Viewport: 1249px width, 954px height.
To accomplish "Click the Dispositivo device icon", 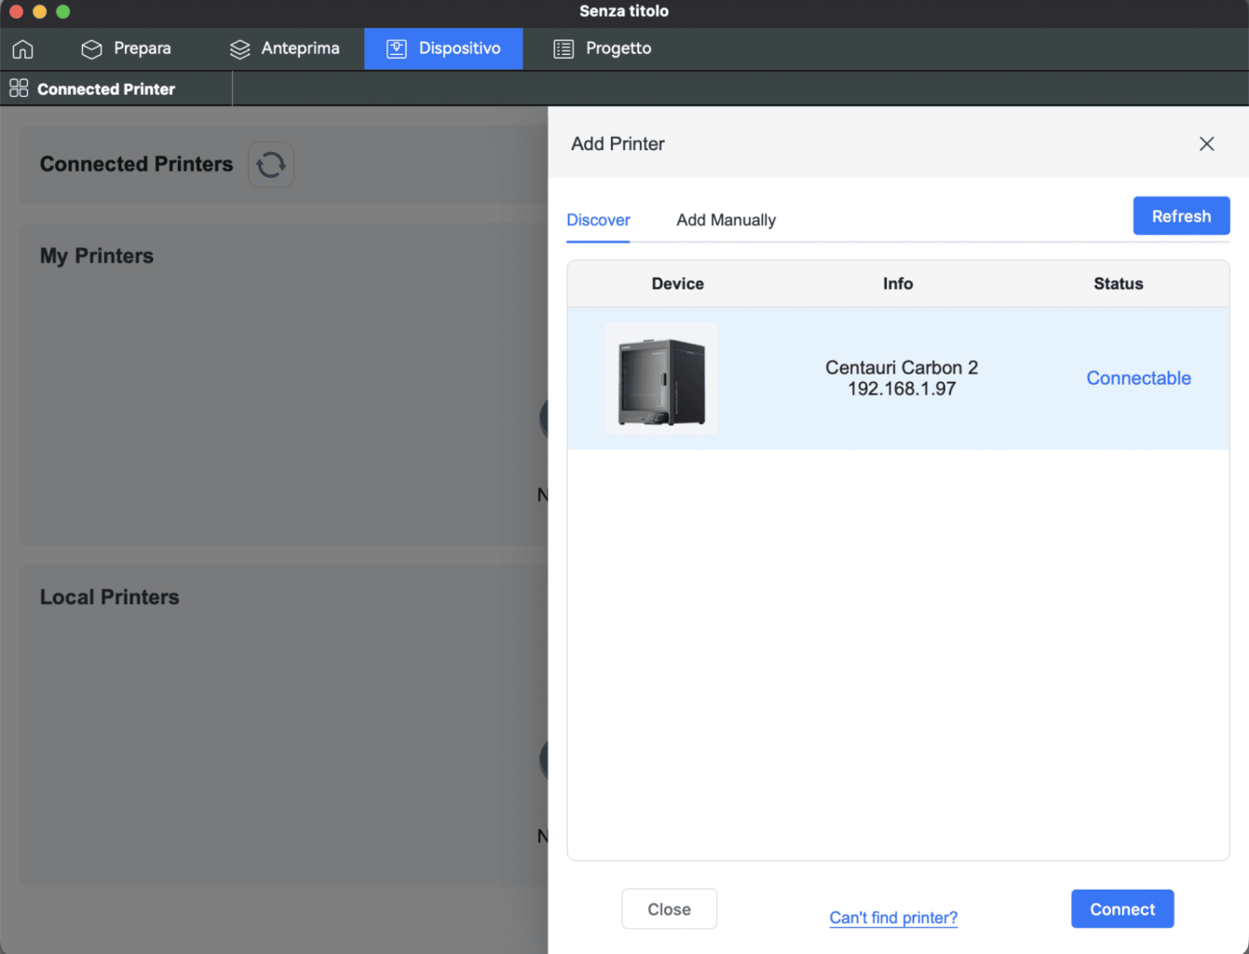I will (397, 49).
